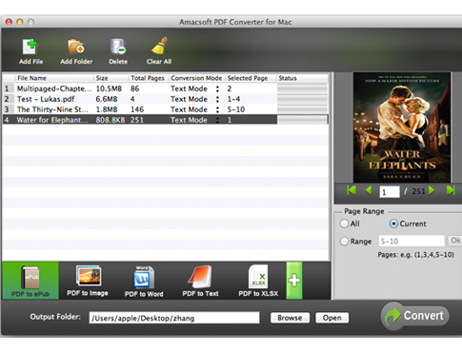Click the preview page number field
The height and width of the screenshot is (352, 462).
coord(390,192)
